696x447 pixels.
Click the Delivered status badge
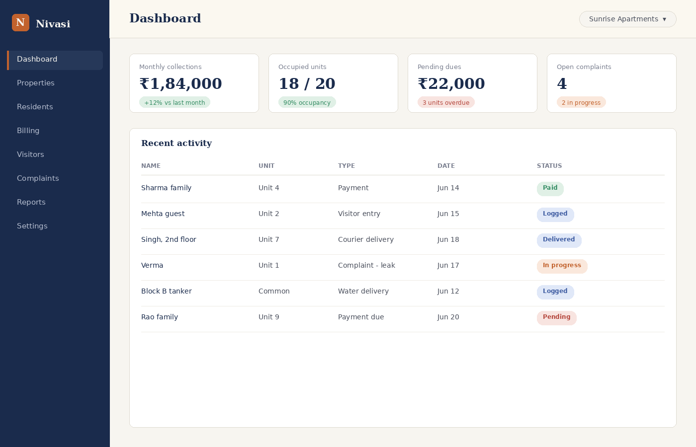tap(559, 240)
